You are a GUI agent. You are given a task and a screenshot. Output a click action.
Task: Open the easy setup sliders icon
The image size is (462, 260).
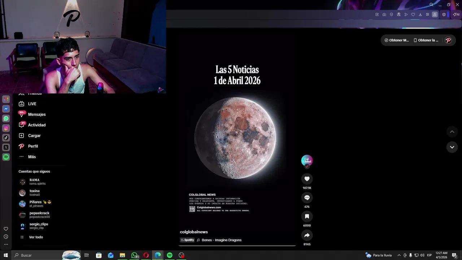tap(427, 14)
